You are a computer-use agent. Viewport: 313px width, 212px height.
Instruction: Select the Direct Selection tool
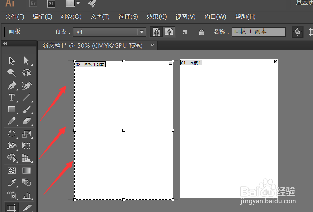26,61
